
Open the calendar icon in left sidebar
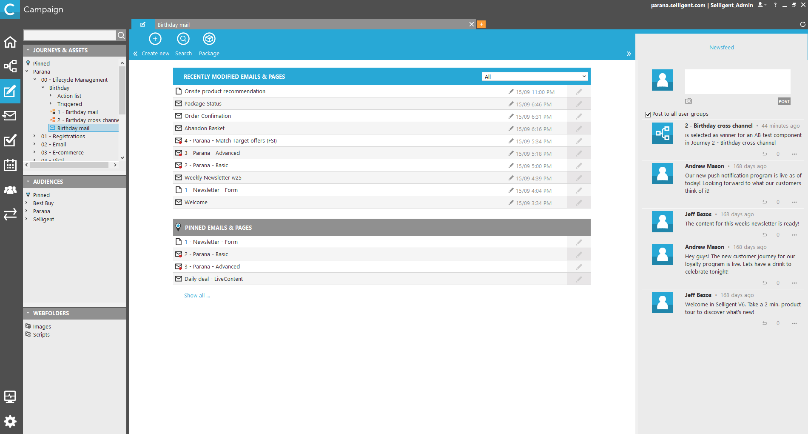(x=10, y=165)
